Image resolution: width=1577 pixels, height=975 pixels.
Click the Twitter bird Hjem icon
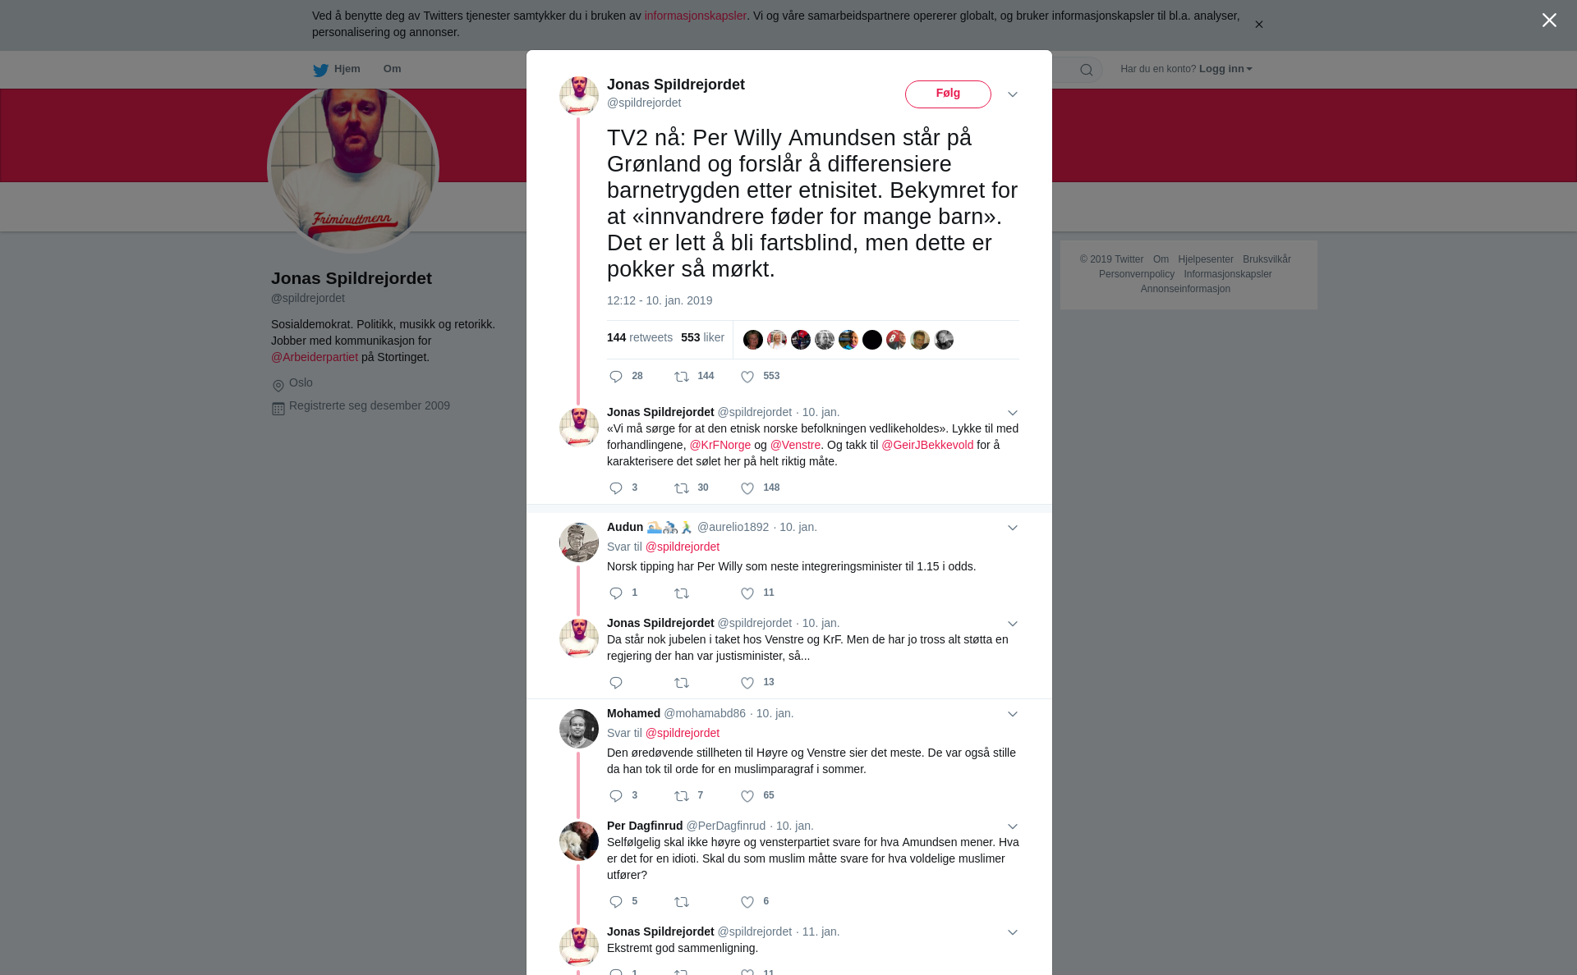(320, 70)
